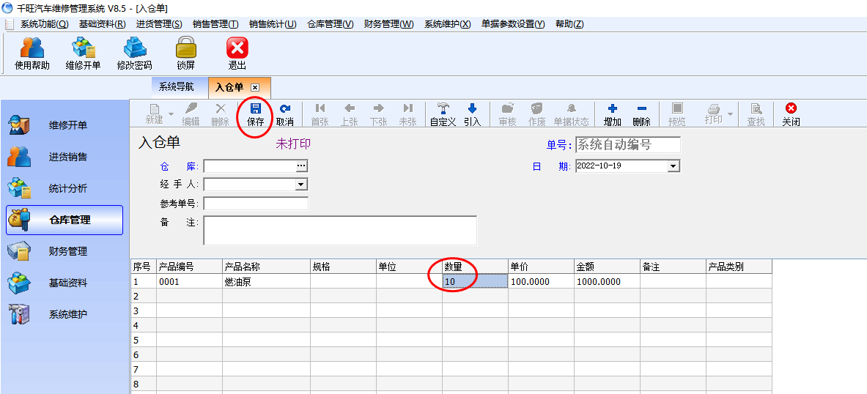Go to 首张 first record
Image resolution: width=867 pixels, height=394 pixels.
coord(320,115)
